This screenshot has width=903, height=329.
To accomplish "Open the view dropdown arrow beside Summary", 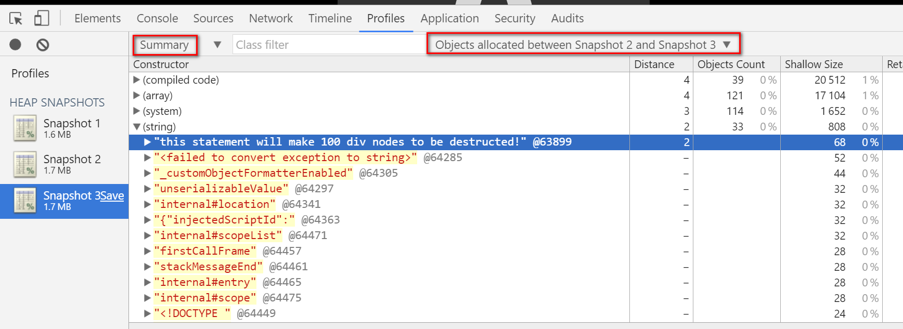I will (x=217, y=45).
